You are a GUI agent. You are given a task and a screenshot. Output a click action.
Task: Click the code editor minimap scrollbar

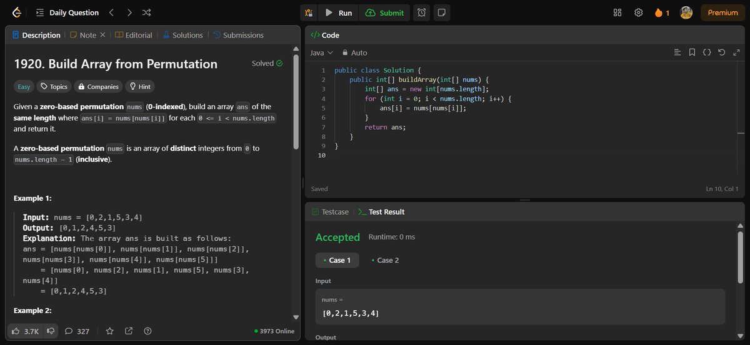pos(741,132)
